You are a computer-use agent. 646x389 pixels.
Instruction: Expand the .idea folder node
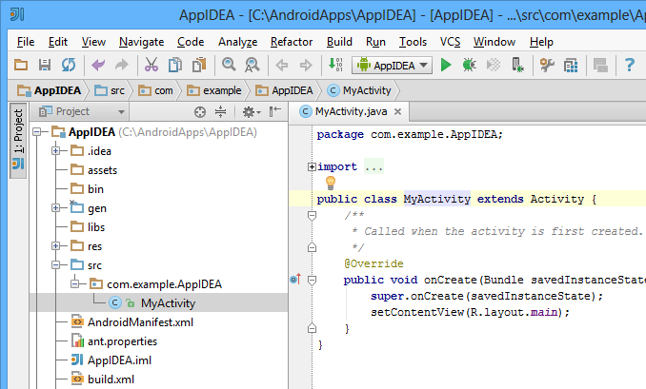[56, 151]
